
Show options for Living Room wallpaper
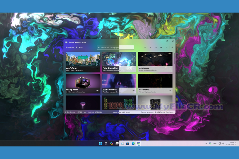97,90
